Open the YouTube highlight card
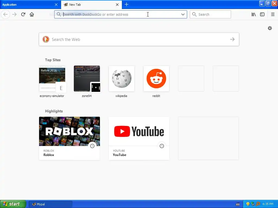This screenshot has height=208, width=278. coord(139,138)
